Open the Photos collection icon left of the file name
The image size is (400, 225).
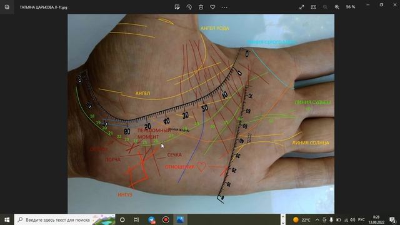(x=7, y=7)
